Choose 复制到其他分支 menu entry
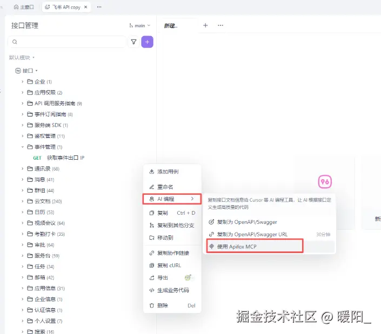This screenshot has height=334, width=381. pos(172,226)
